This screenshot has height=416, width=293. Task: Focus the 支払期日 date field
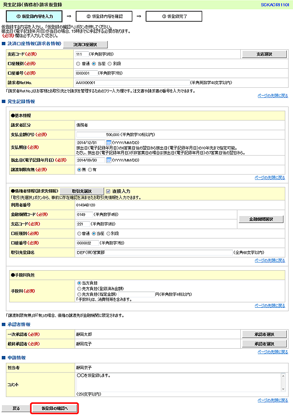tap(90, 143)
